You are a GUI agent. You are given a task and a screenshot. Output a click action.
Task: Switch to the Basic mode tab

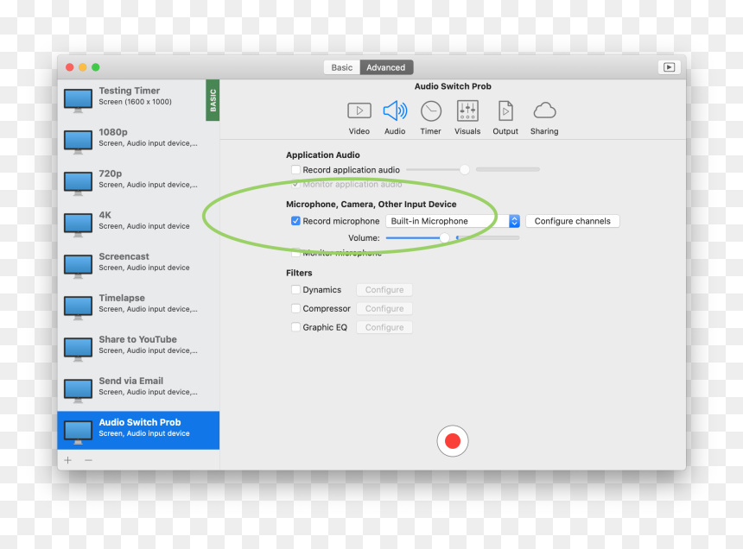coord(341,67)
